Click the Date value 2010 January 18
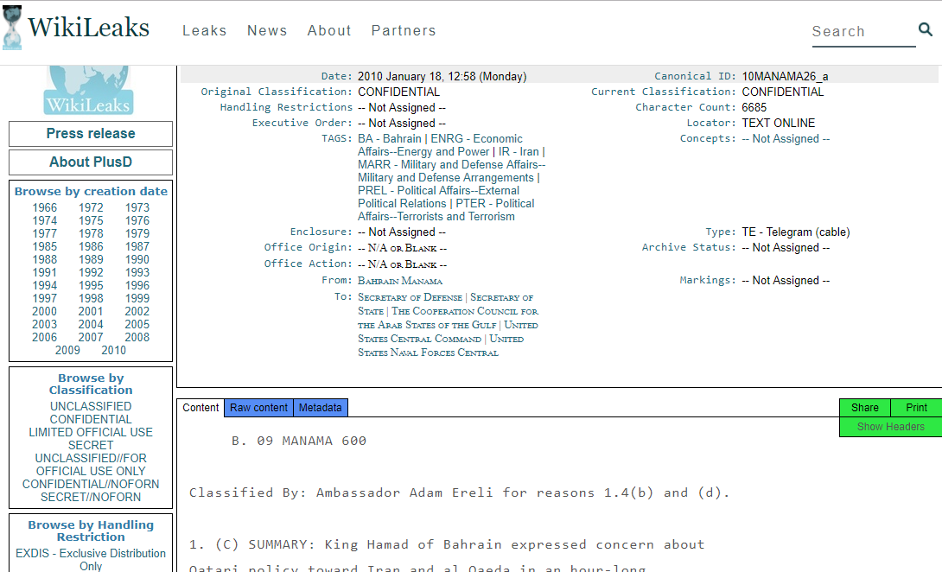The image size is (942, 572). point(442,76)
